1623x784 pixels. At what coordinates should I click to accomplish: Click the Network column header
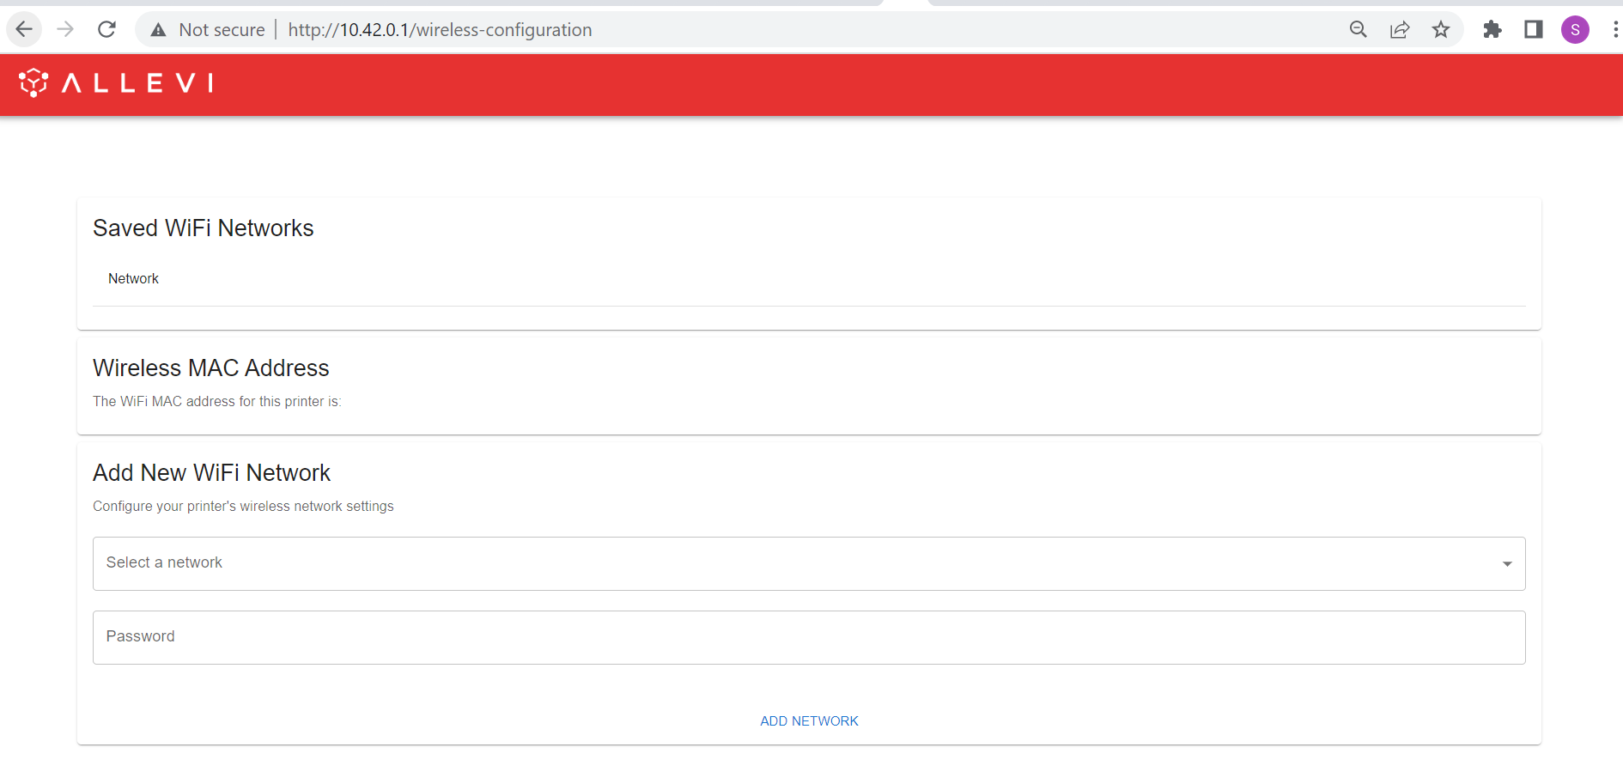133,279
